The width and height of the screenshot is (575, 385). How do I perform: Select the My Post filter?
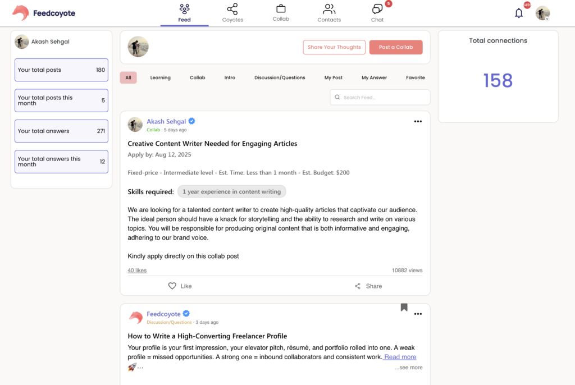334,77
